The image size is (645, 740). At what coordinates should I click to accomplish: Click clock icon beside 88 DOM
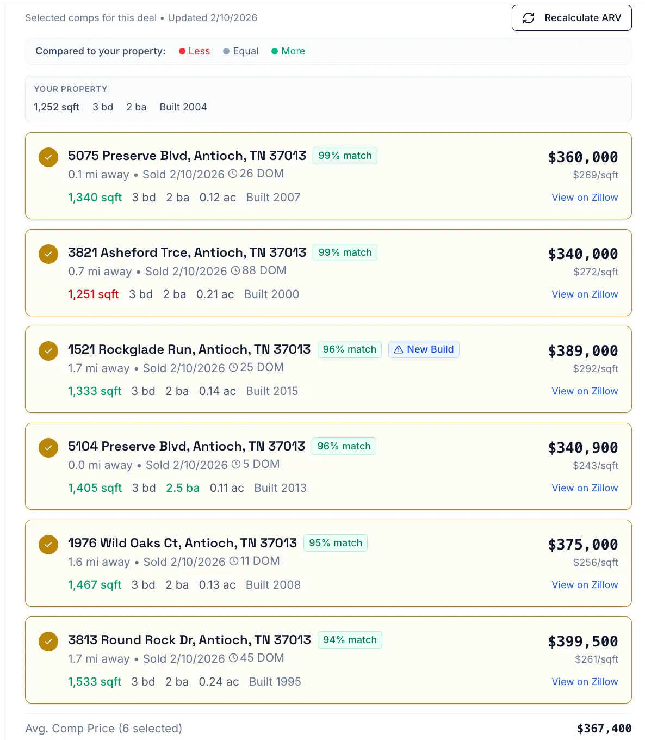point(235,270)
